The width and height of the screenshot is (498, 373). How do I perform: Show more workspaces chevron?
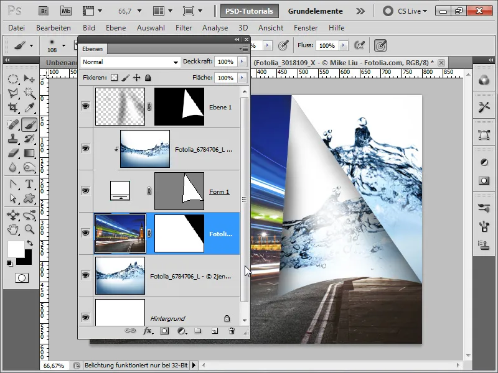tap(360, 11)
